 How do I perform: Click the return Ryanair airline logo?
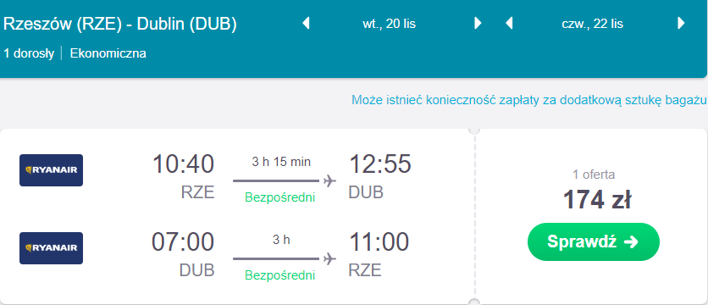51,248
